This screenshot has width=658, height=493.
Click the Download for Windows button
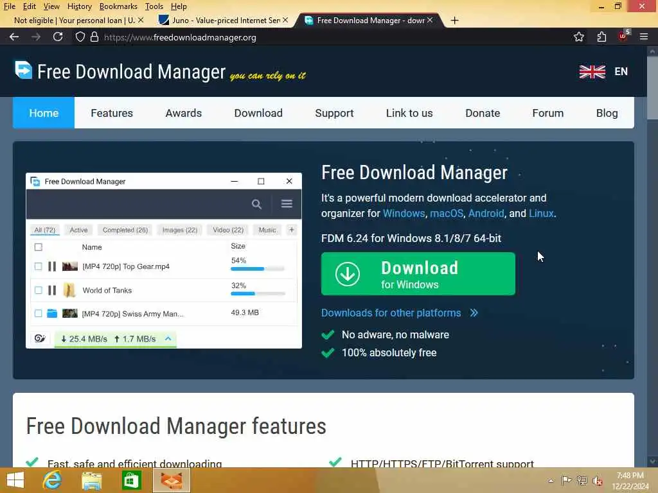pos(418,273)
